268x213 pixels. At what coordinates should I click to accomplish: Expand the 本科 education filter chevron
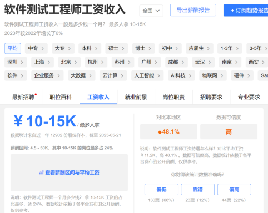click(x=96, y=49)
